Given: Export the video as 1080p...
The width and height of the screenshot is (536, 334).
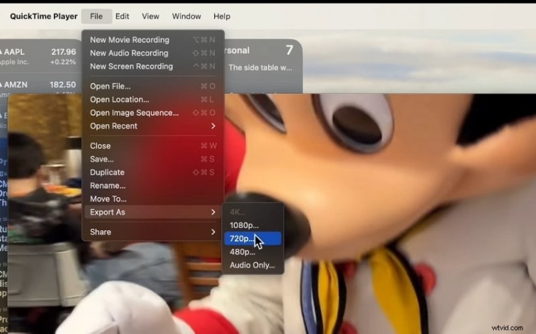Looking at the screenshot, I should click(253, 225).
